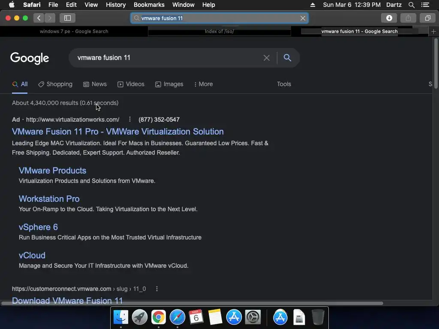Viewport: 439px width, 329px height.
Task: Open the Apple menu
Action: (12, 5)
